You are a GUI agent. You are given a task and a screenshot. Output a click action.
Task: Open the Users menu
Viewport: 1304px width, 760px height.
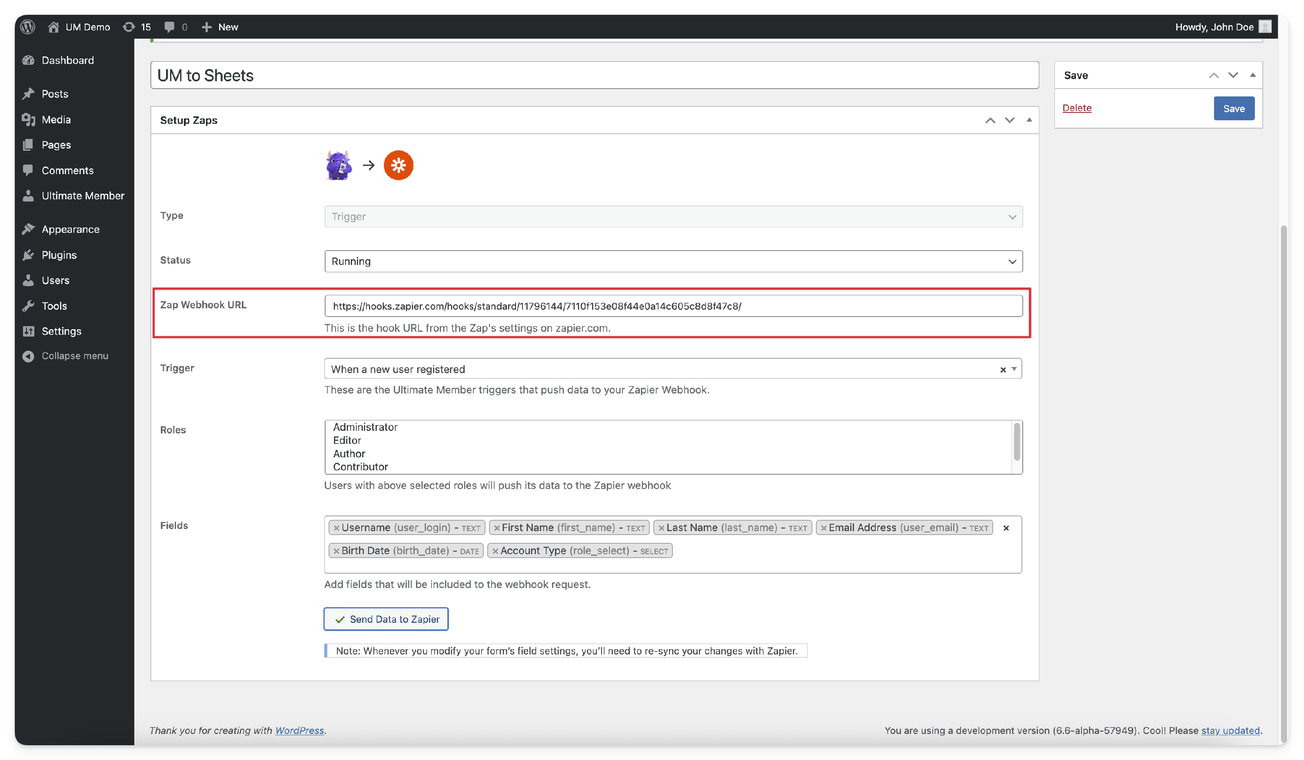[x=55, y=280]
